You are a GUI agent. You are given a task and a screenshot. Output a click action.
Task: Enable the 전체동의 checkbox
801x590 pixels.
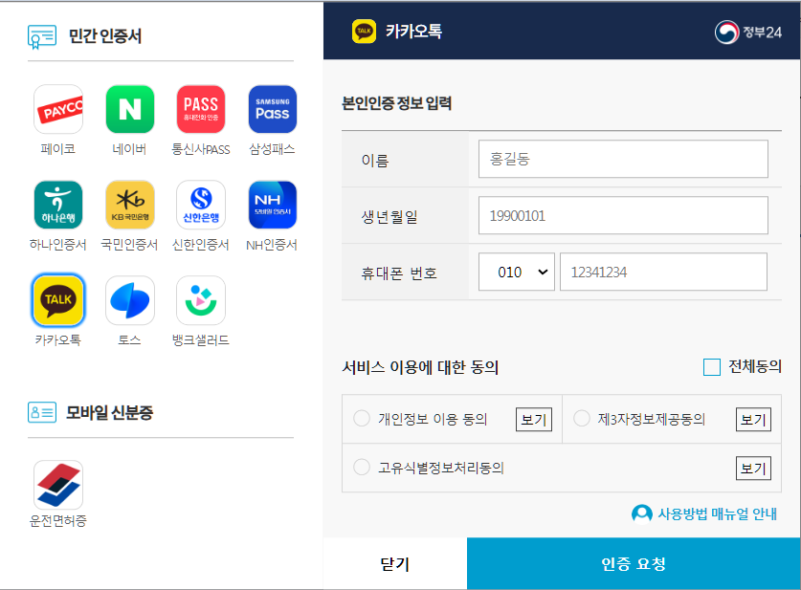pos(712,367)
